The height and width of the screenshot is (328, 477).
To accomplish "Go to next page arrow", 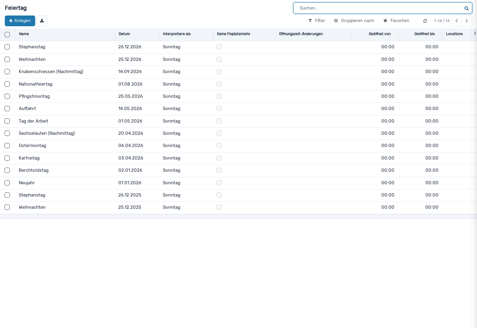I will click(467, 21).
